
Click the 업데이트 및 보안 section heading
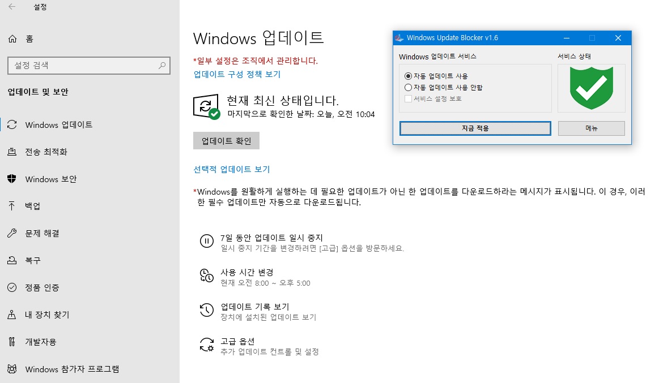pyautogui.click(x=38, y=92)
